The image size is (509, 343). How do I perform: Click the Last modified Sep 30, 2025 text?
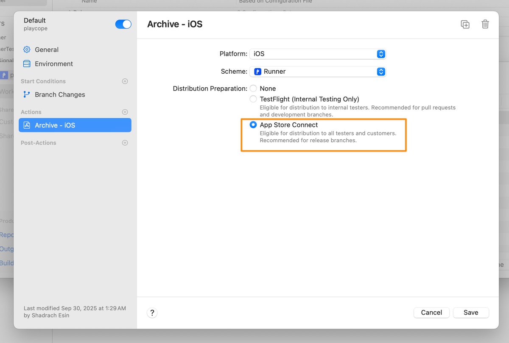(75, 308)
